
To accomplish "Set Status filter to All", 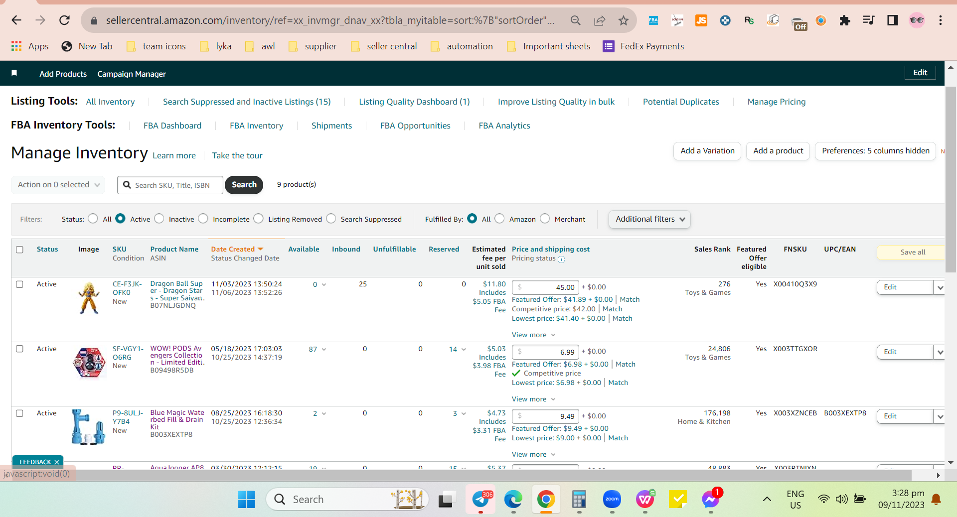I will (x=93, y=219).
